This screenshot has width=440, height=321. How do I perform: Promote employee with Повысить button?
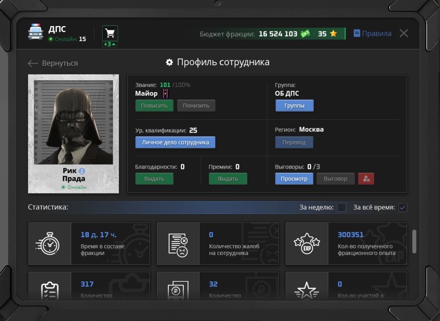(154, 106)
